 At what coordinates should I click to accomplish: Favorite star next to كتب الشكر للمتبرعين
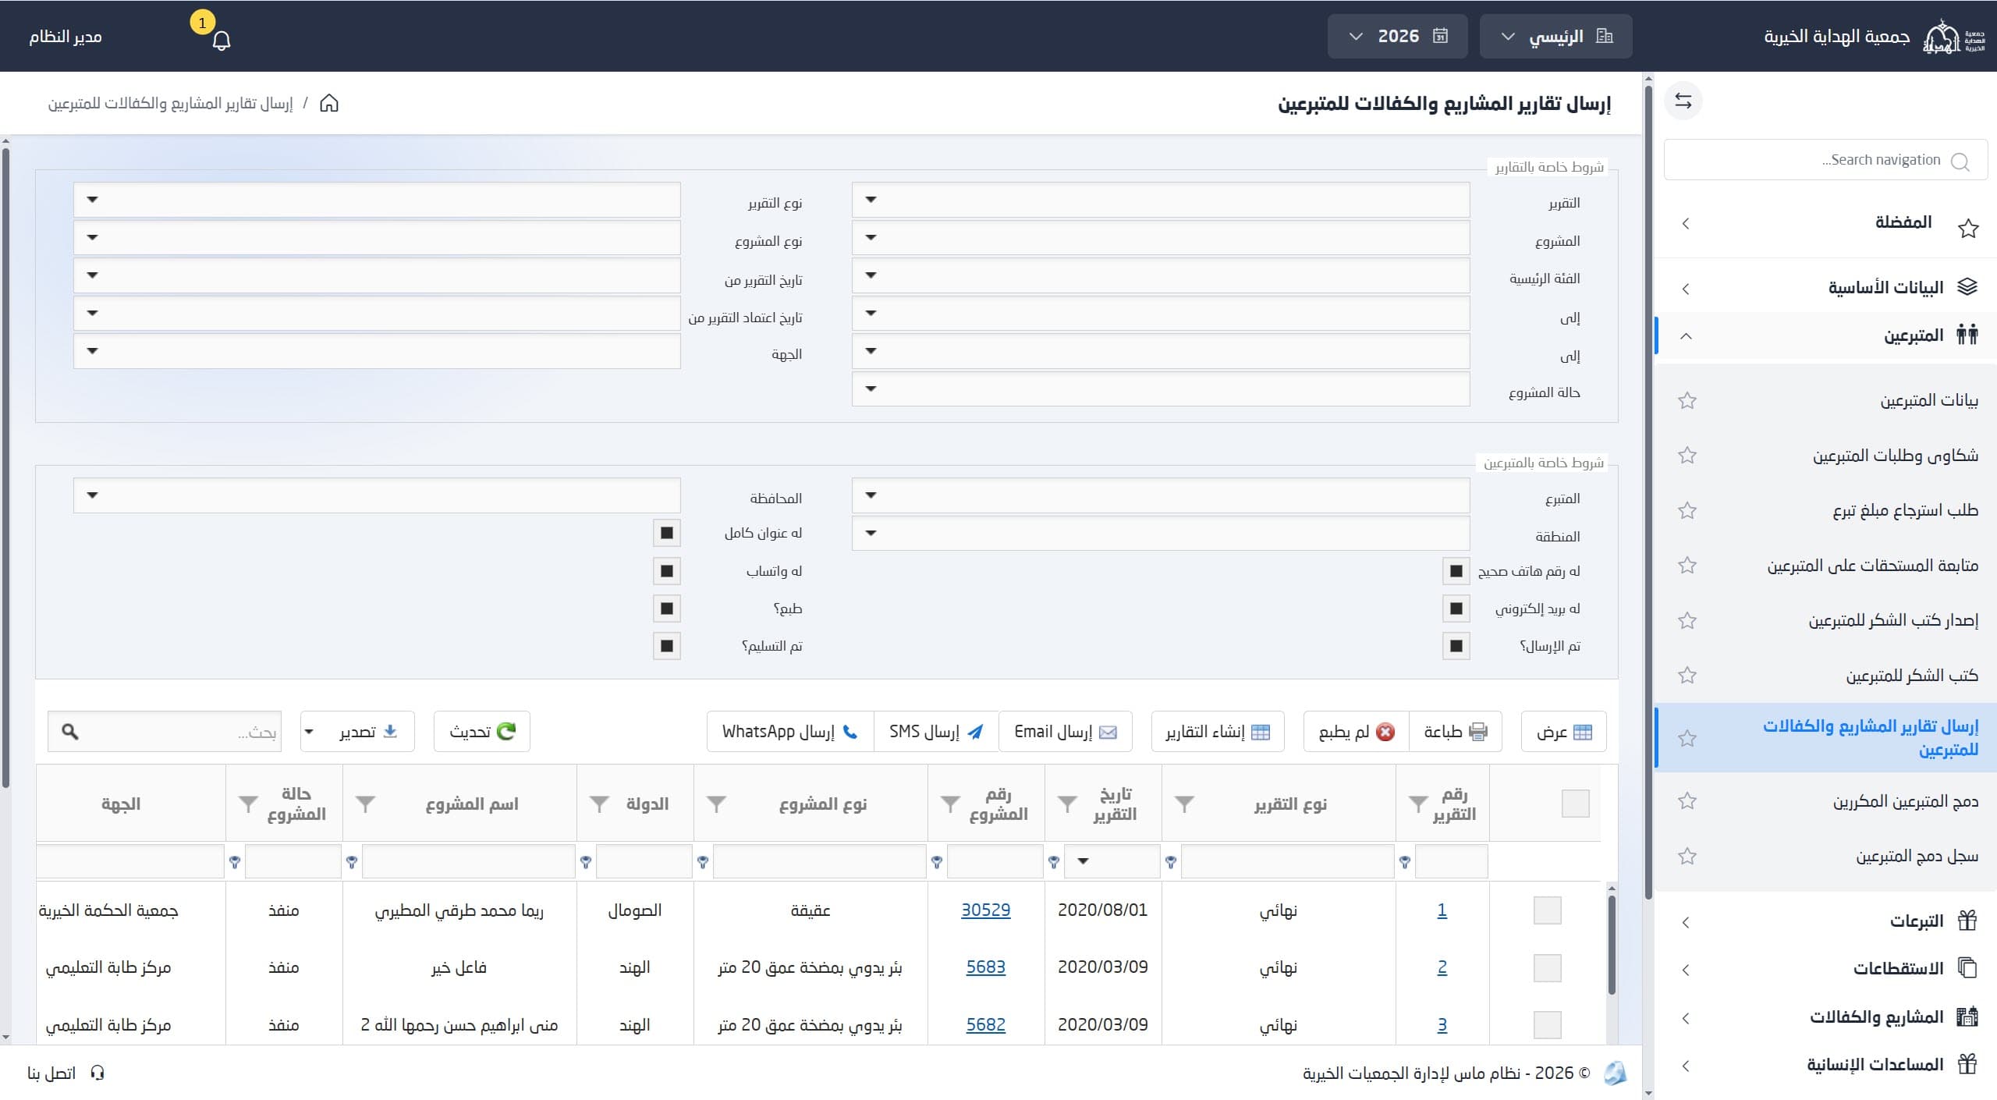(1687, 676)
